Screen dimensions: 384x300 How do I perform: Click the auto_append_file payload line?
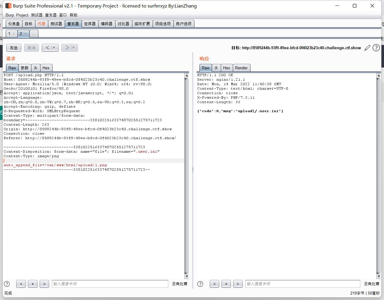(x=55, y=165)
